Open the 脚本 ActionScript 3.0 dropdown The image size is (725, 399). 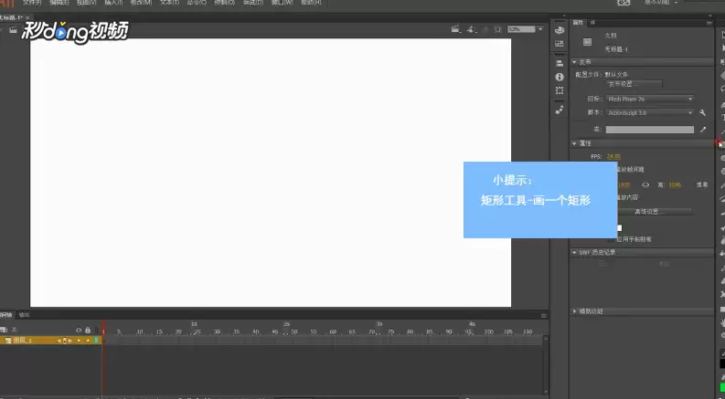(650, 112)
